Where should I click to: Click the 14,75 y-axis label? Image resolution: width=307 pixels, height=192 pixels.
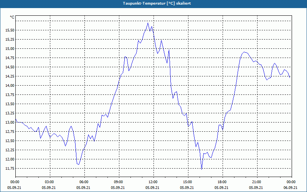coord(9,58)
